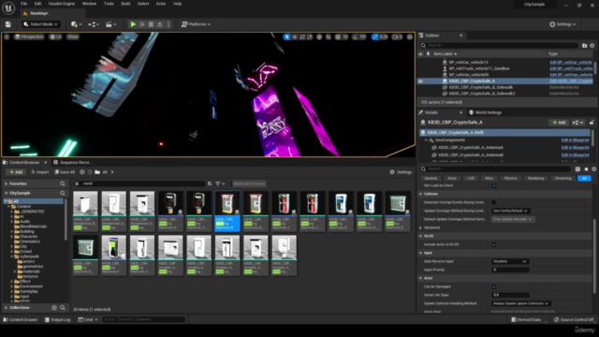Open the Platforms dropdown

tap(196, 24)
